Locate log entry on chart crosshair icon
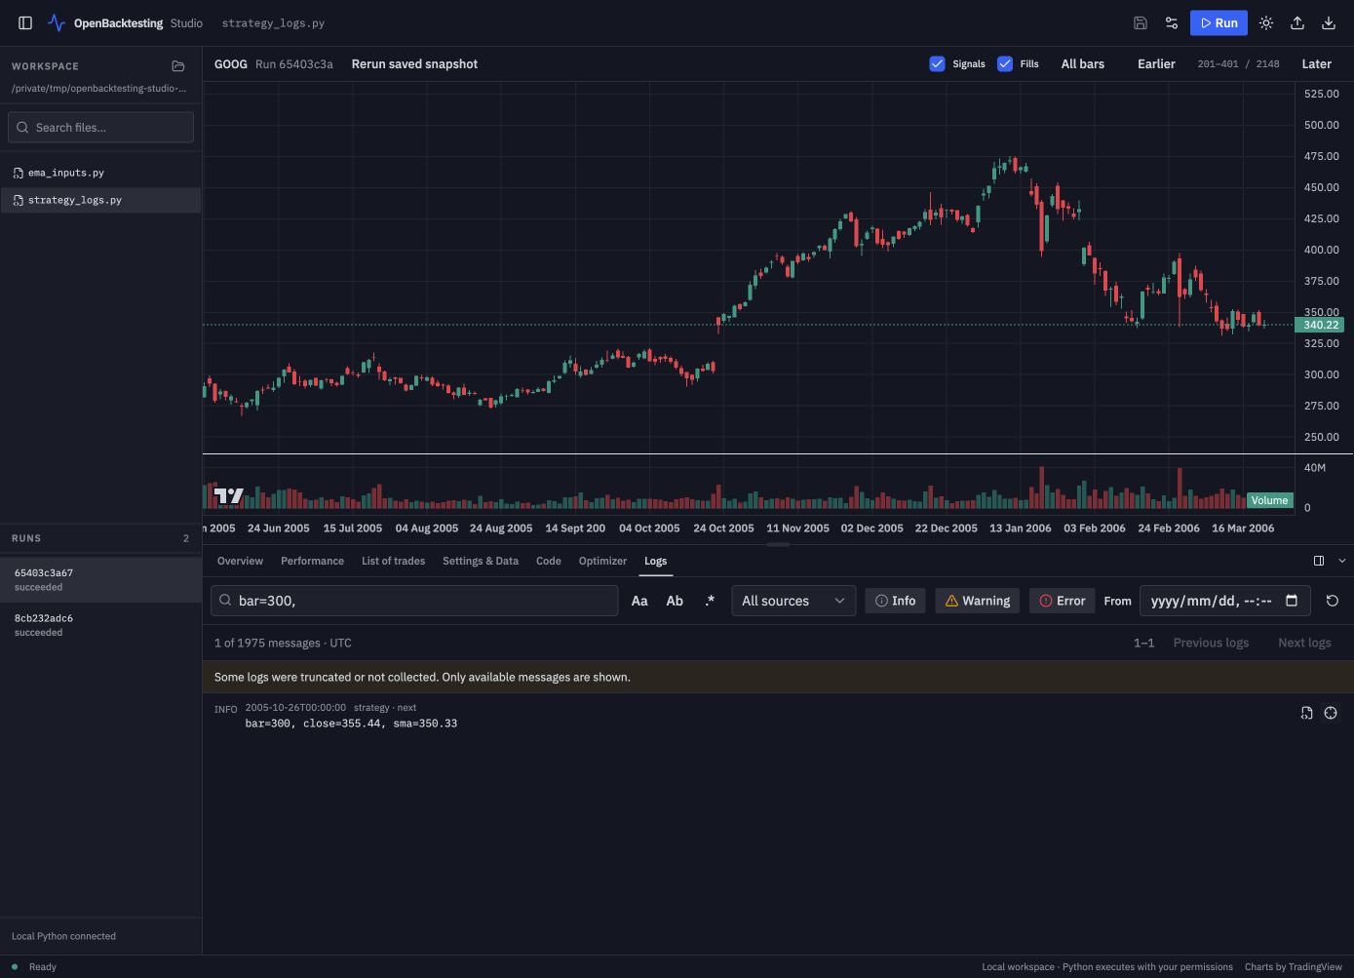The height and width of the screenshot is (978, 1354). [1331, 713]
